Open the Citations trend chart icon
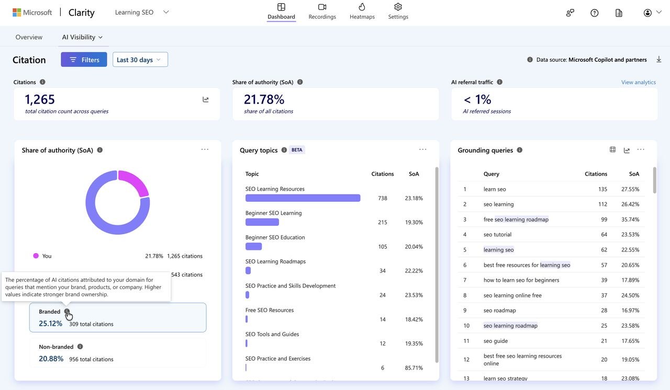670x390 pixels. tap(206, 99)
